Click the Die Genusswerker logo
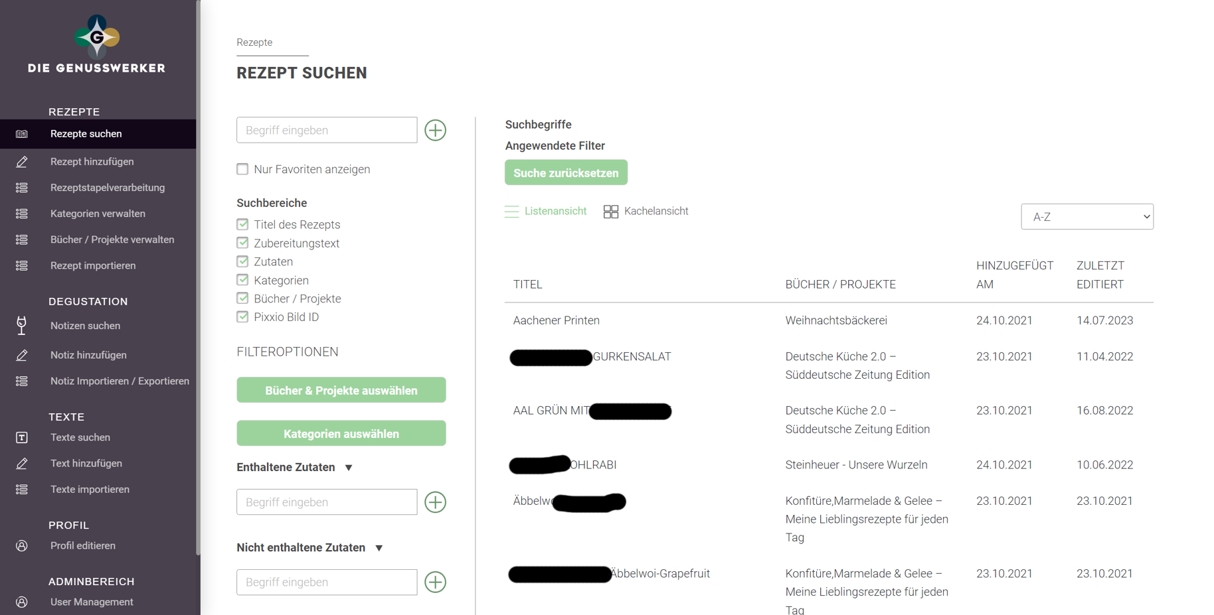 (97, 44)
